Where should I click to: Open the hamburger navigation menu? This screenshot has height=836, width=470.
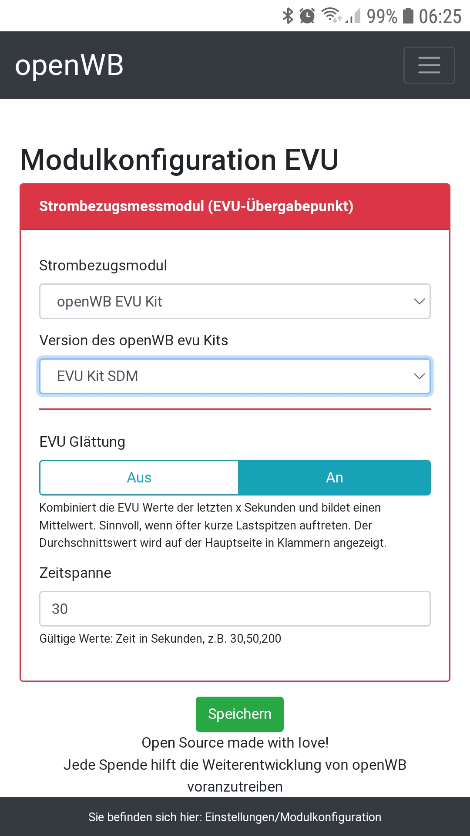click(x=429, y=65)
